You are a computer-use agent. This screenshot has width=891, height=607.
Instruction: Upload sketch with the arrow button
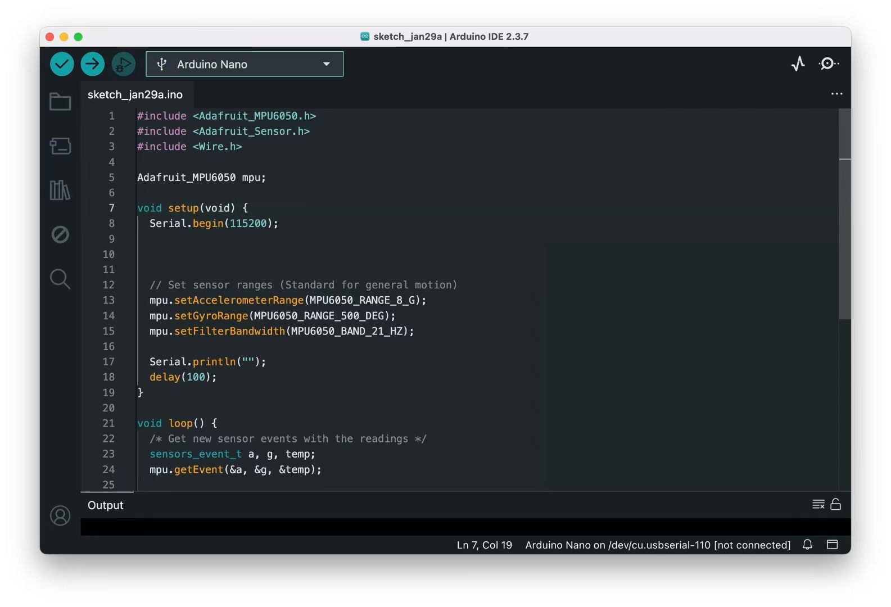point(93,64)
